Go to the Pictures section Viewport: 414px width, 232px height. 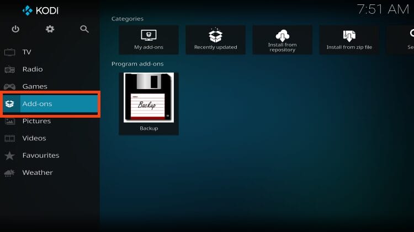[x=50, y=121]
